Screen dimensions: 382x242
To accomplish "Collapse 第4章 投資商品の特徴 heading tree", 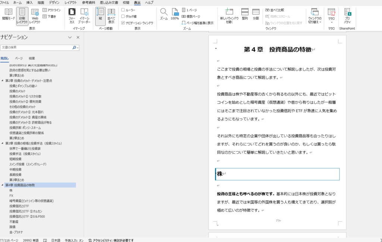I will 2,185.
